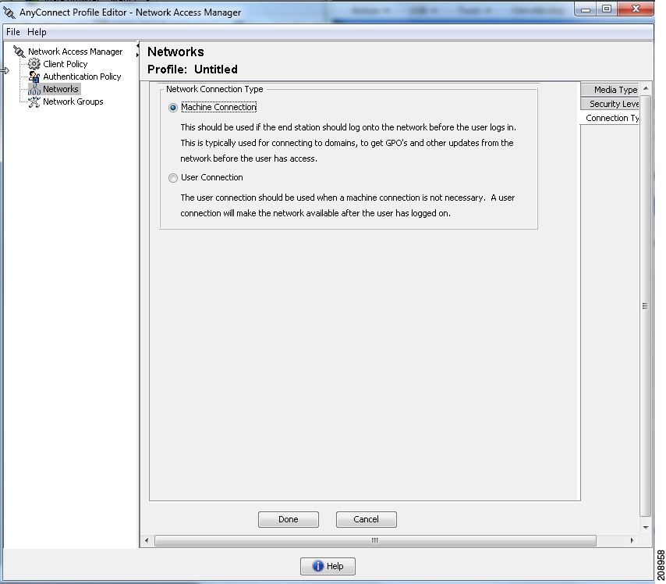Minimize the Profile Editor window

coord(586,9)
